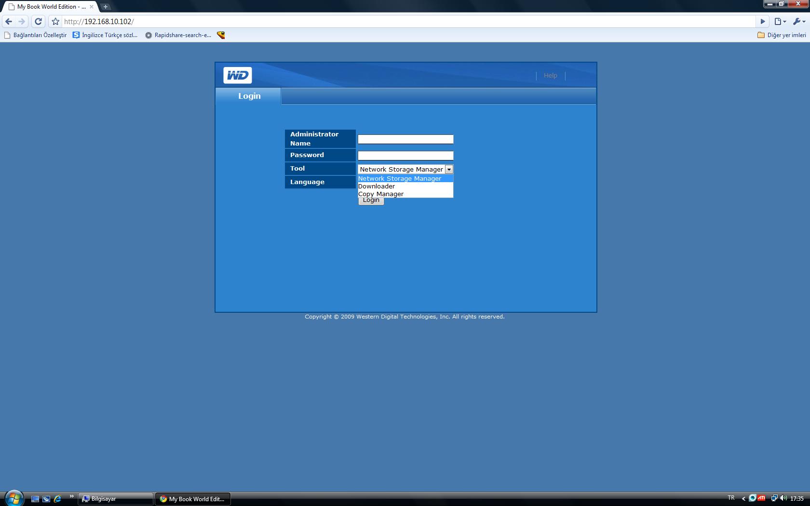Open the page control menu
The image size is (810, 506).
[780, 21]
